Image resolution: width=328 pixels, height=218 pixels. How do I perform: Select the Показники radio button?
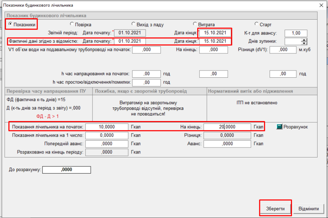[11, 24]
